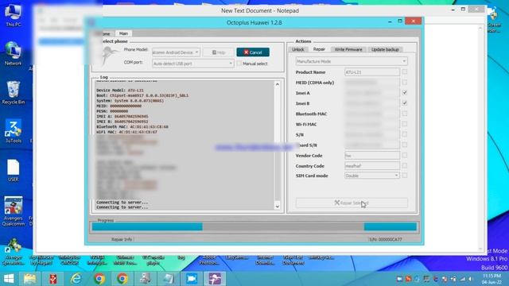Tick the Board S/N checkbox
Viewport: 509px width, 286px height.
(405, 145)
